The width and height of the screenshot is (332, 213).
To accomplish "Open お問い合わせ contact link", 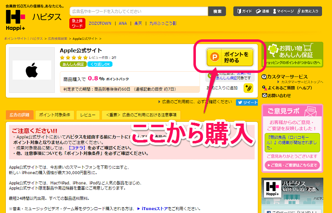I will [x=276, y=96].
